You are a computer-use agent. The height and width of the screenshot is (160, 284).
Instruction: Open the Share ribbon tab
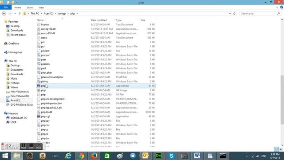(x=30, y=8)
